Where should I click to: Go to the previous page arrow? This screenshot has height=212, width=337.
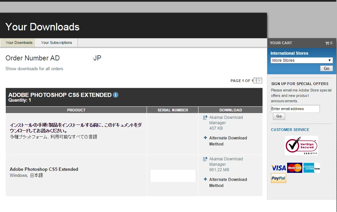256,80
